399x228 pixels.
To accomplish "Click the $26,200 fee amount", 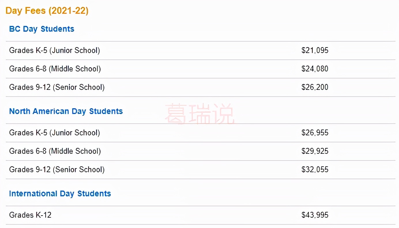I will tap(315, 88).
